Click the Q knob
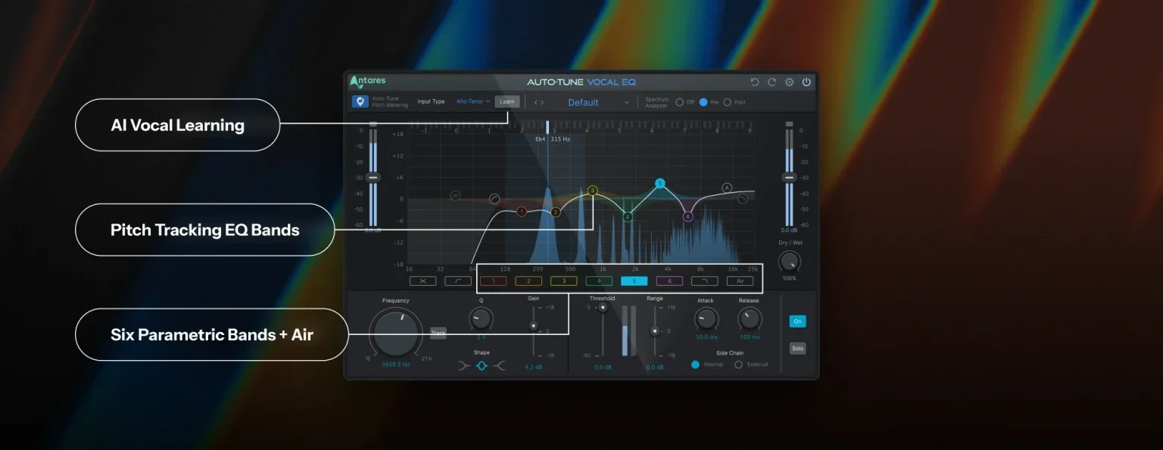 481,319
